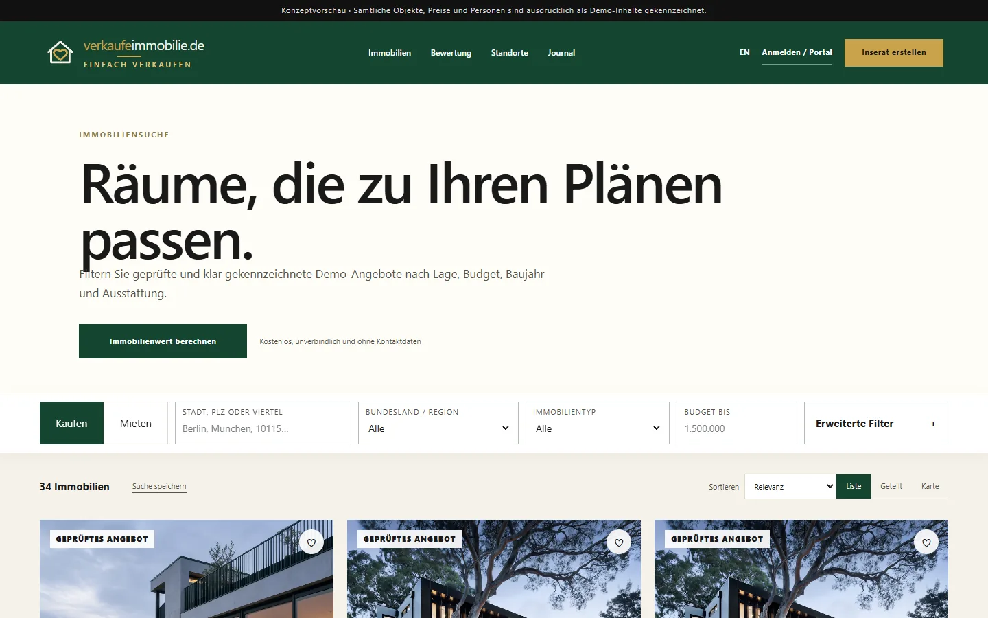Expand Erweiterte Filter with the plus icon
Viewport: 988px width, 618px height.
click(933, 424)
